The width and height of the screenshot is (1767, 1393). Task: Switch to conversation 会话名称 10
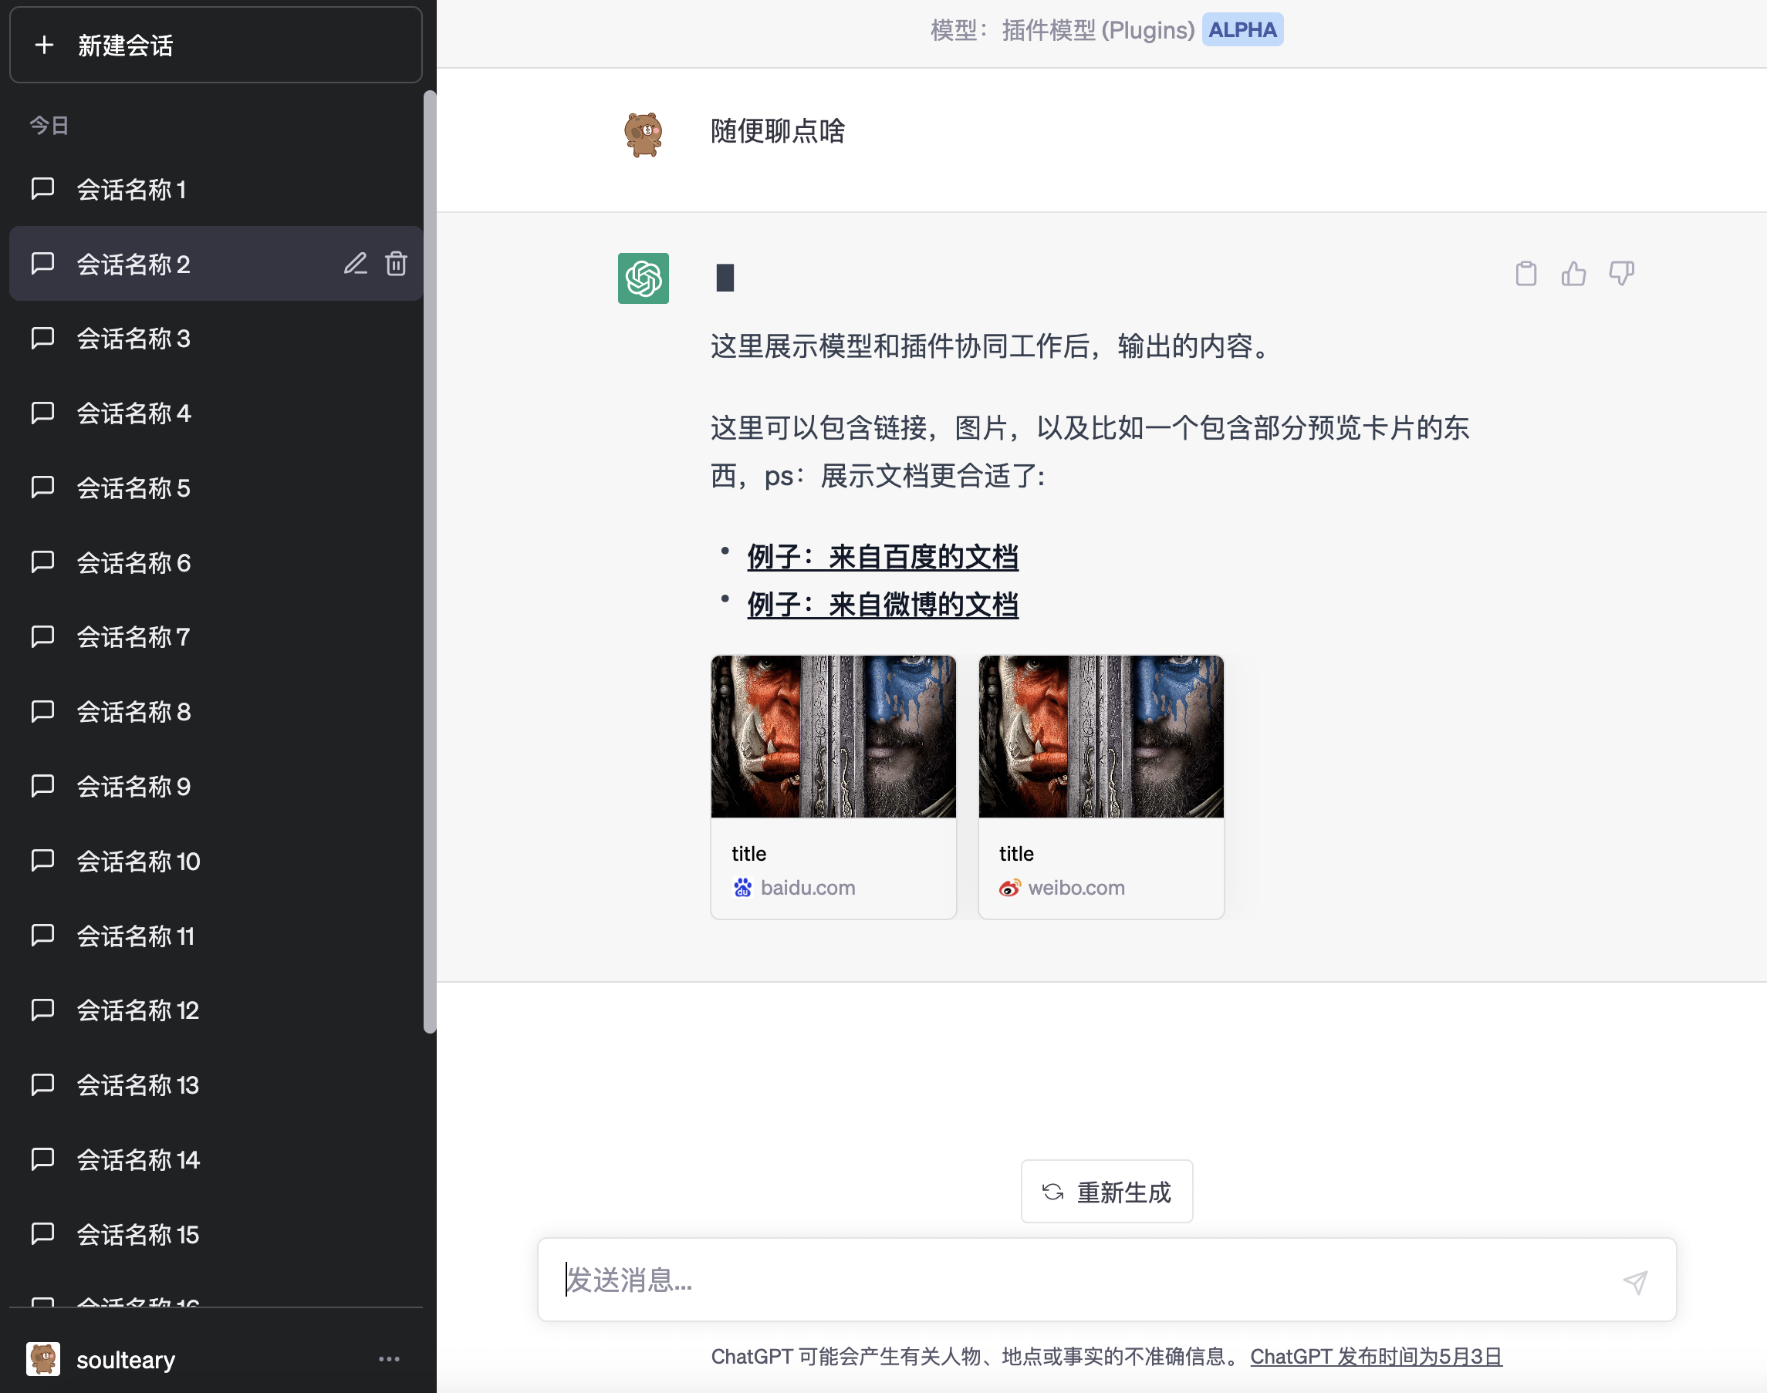pos(138,862)
